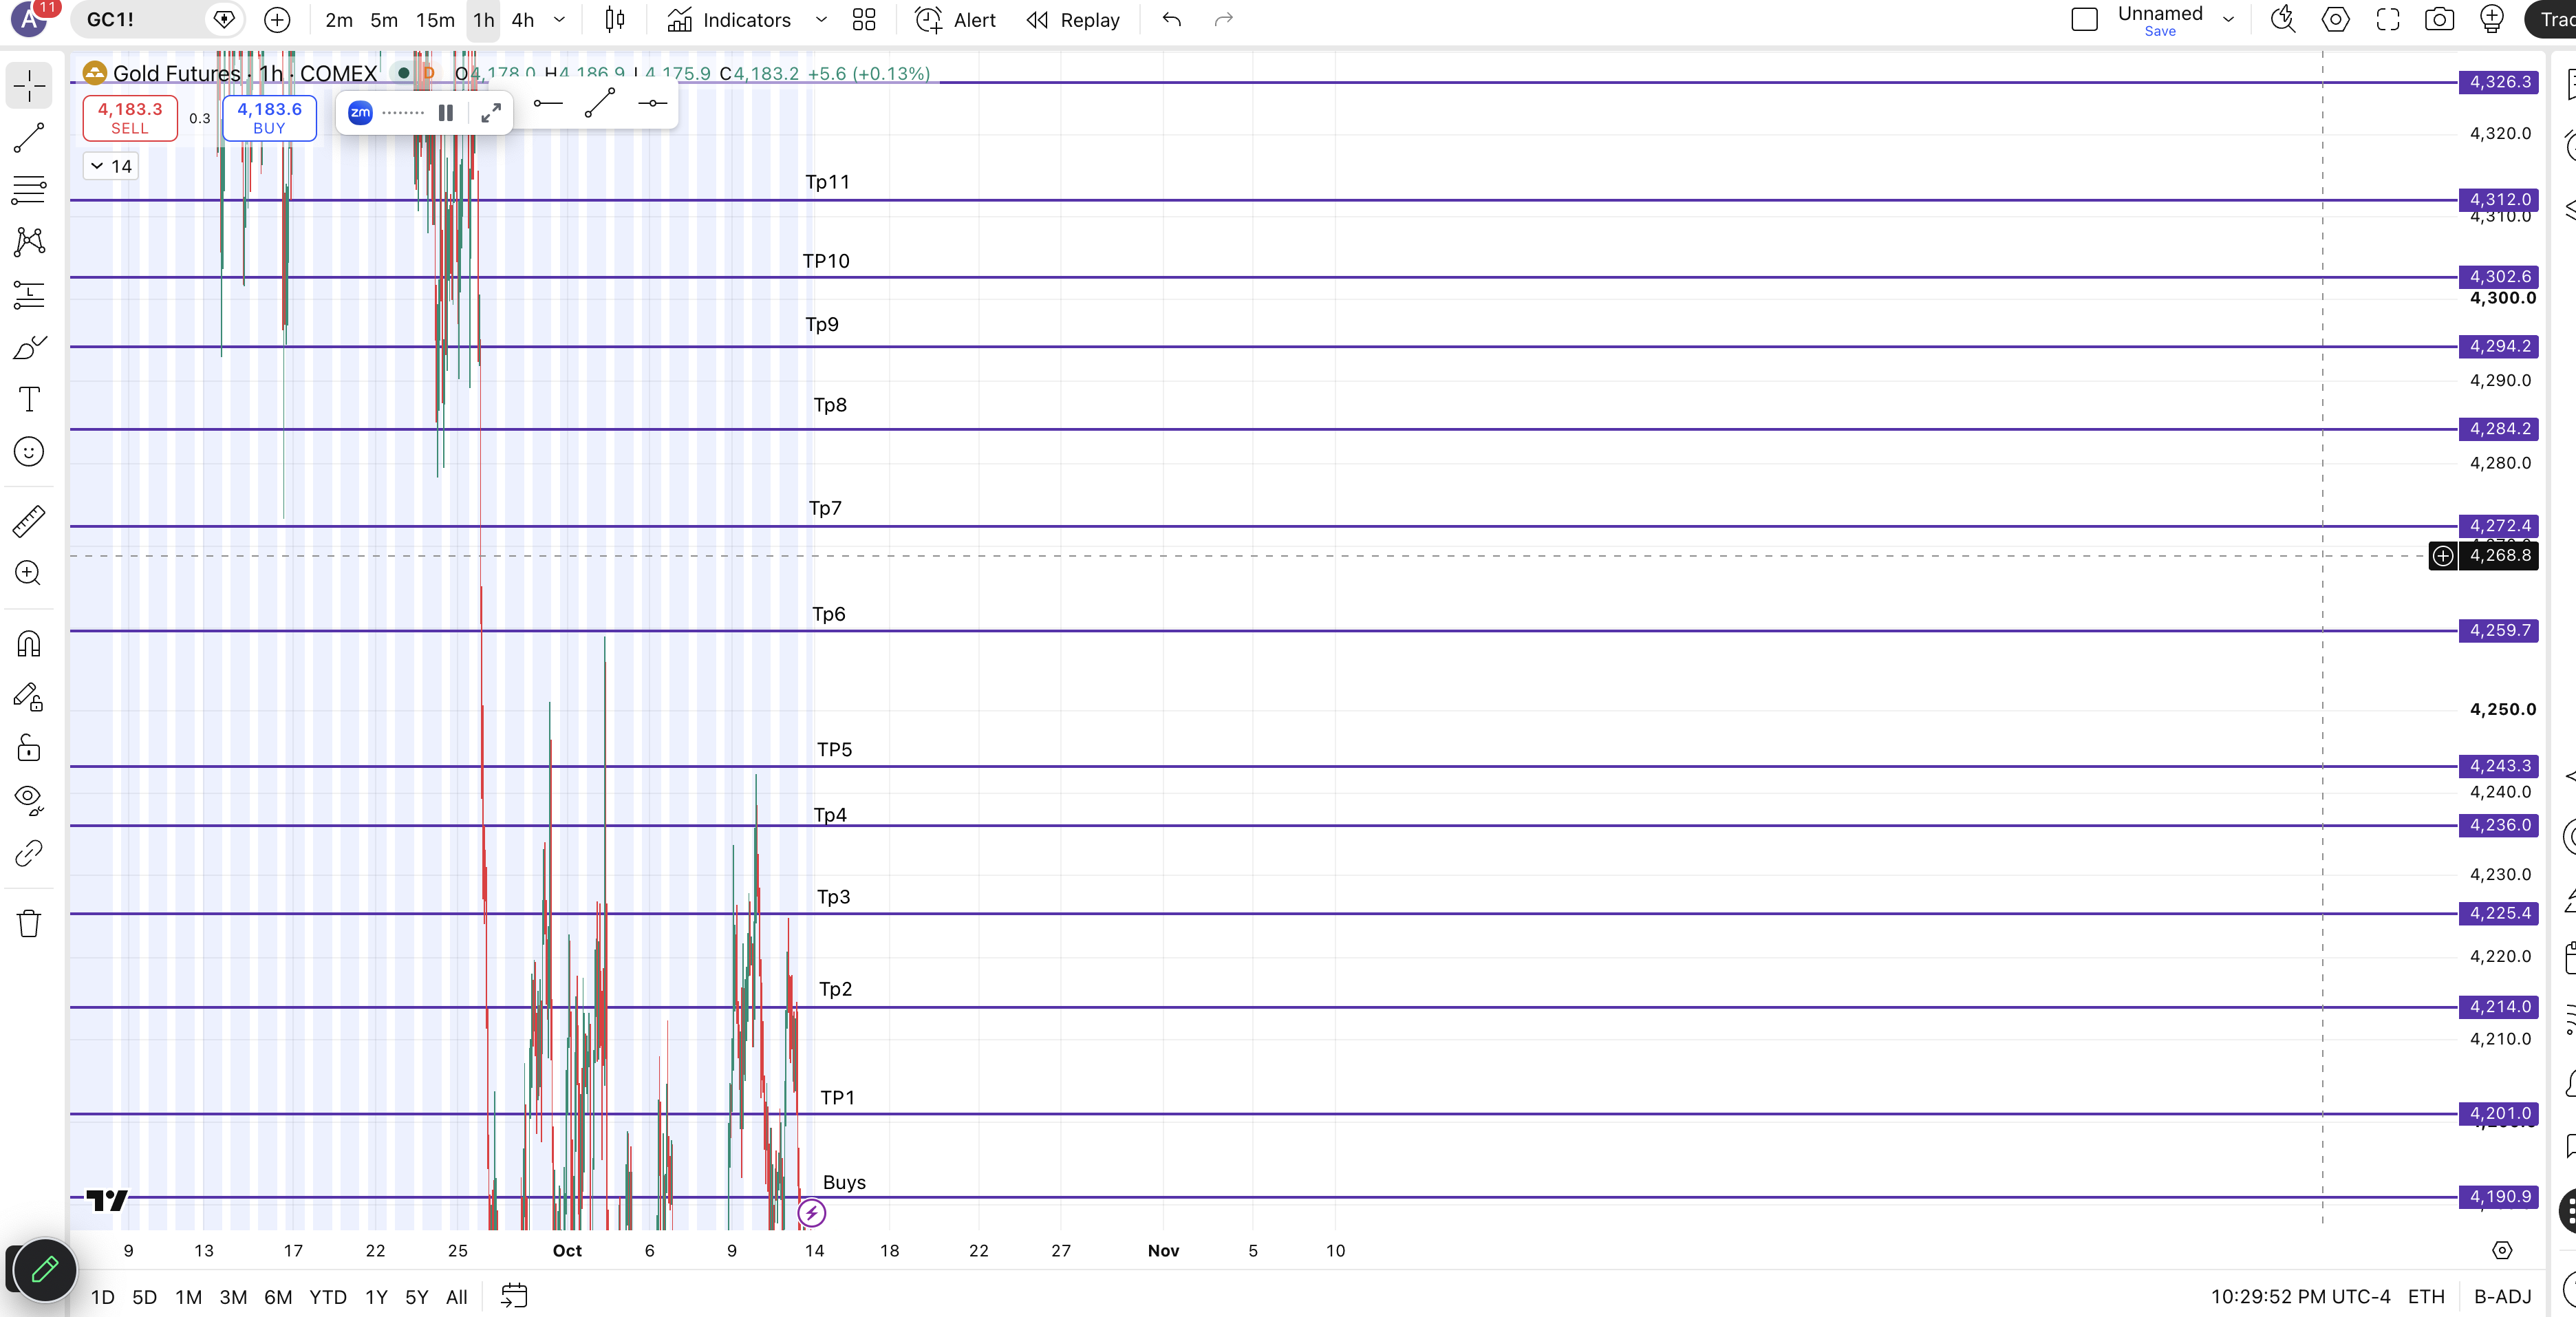
Task: Click the plus button beside 4,268.8 price
Action: click(2443, 555)
